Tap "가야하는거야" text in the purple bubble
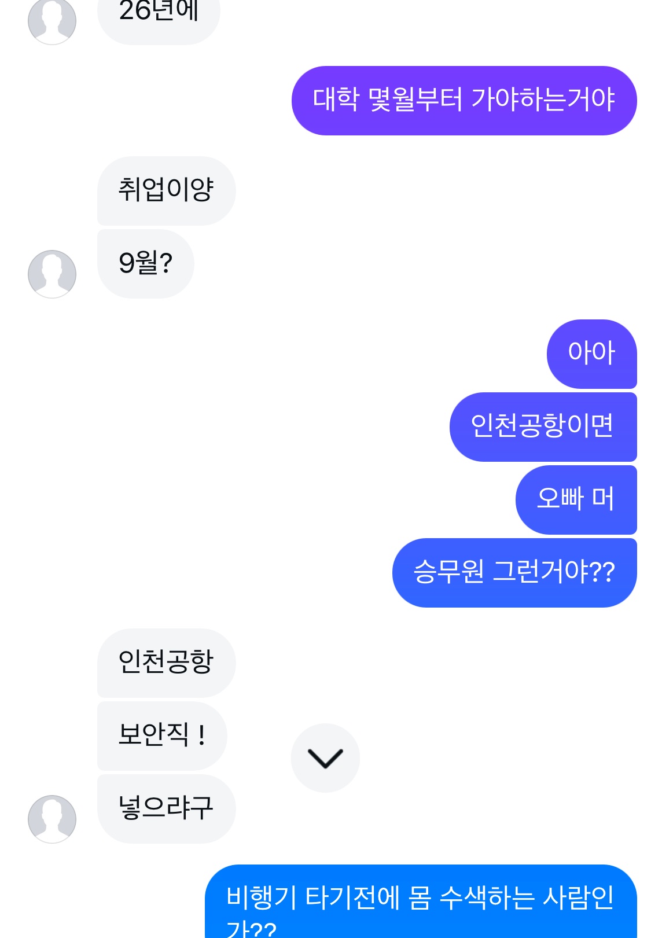651x938 pixels. [543, 100]
